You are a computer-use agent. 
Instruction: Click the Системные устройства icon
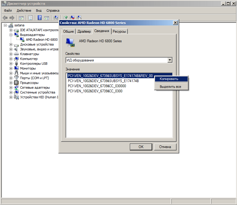16,92
